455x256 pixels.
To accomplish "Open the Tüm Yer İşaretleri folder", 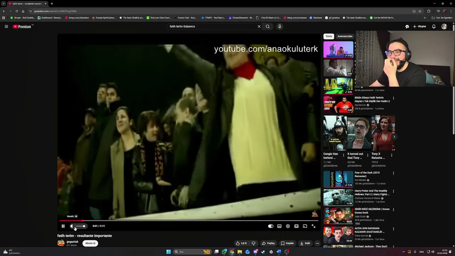I will pyautogui.click(x=442, y=17).
